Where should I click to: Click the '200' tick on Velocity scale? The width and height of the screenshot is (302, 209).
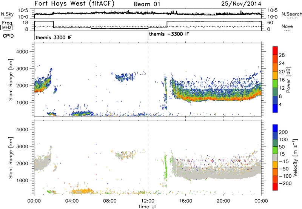[x=284, y=132]
